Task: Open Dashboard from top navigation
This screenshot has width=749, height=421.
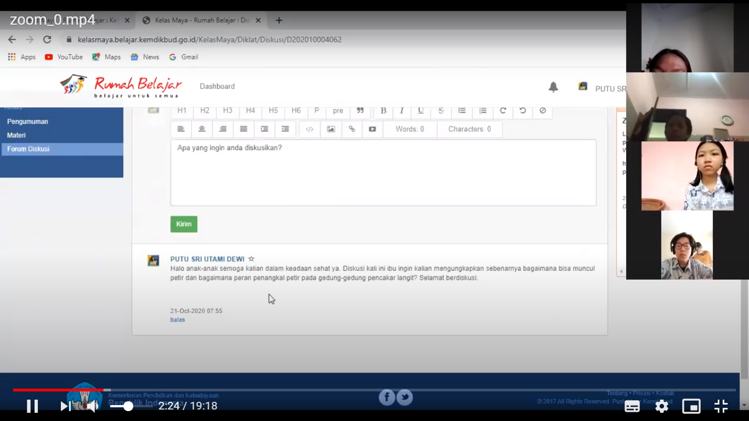Action: (x=217, y=87)
